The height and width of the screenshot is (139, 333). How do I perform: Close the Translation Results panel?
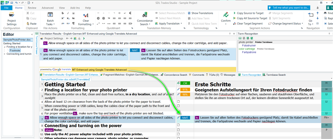click(234, 34)
